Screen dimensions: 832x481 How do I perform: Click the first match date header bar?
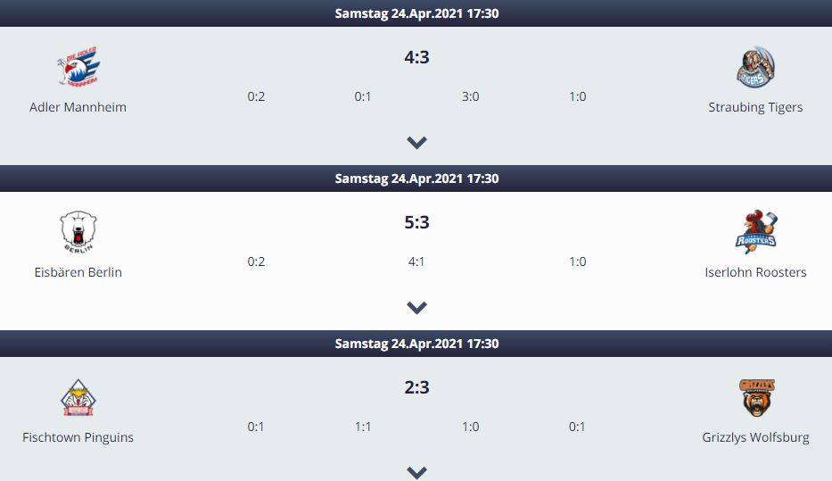(416, 13)
